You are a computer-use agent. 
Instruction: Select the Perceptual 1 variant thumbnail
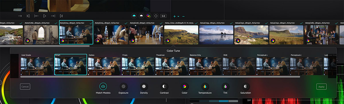pyautogui.click(x=273, y=66)
